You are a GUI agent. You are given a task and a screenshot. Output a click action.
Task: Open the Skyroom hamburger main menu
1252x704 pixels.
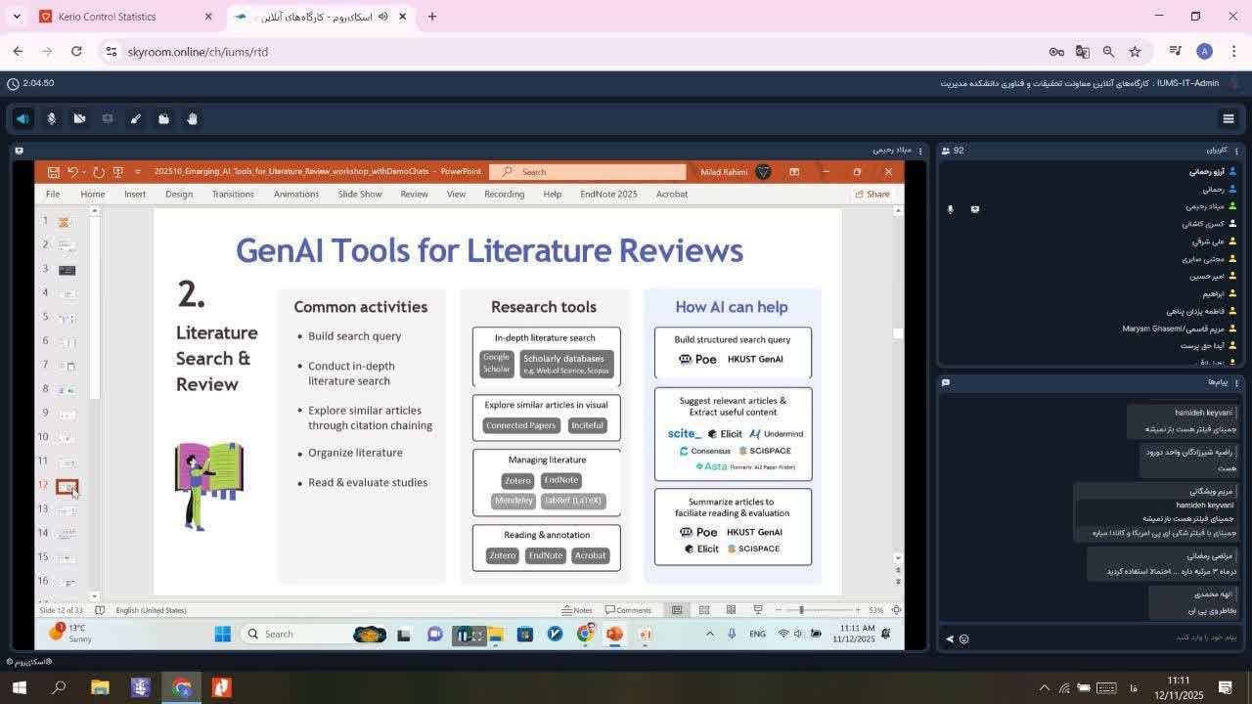click(1229, 118)
